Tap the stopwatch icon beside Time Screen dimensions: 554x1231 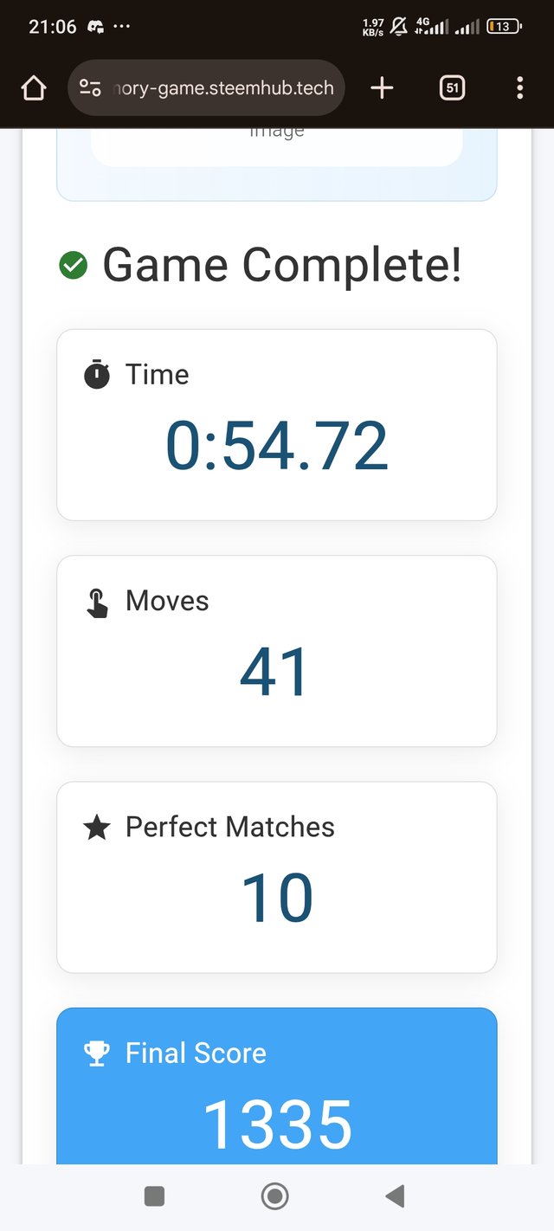(x=97, y=375)
